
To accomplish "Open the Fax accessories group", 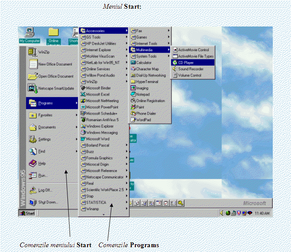I will (x=150, y=31).
